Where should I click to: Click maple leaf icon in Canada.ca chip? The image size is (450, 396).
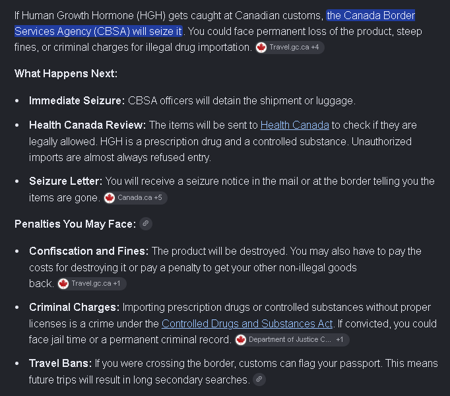point(110,198)
